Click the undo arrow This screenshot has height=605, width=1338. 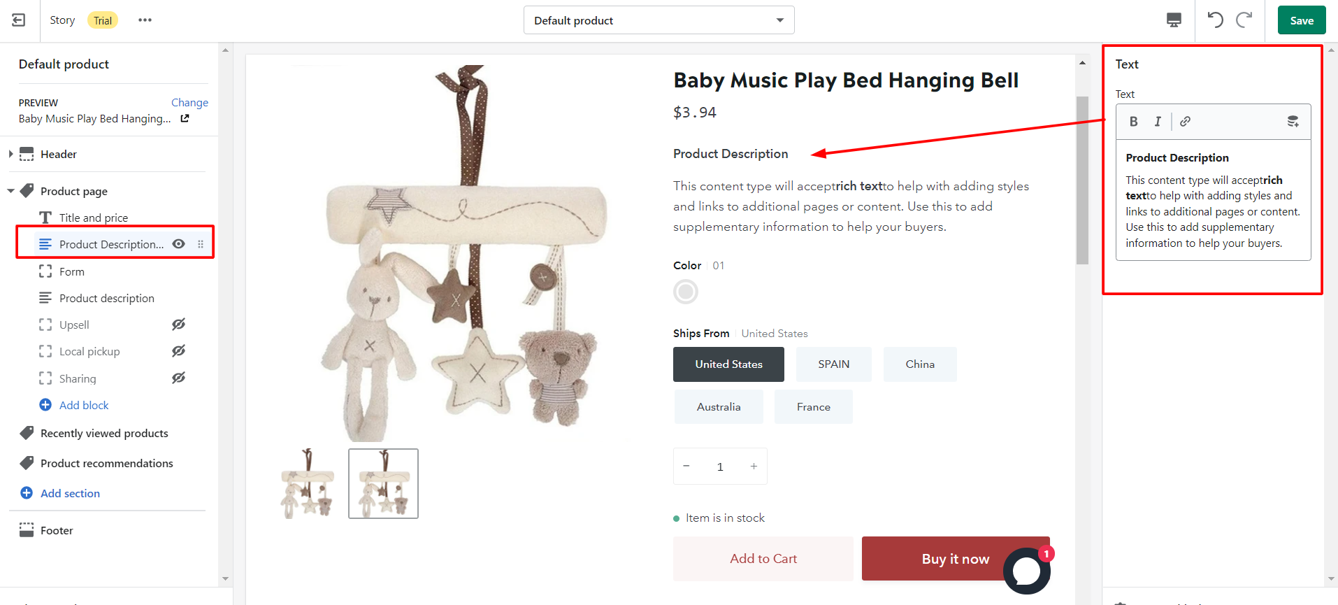tap(1216, 20)
